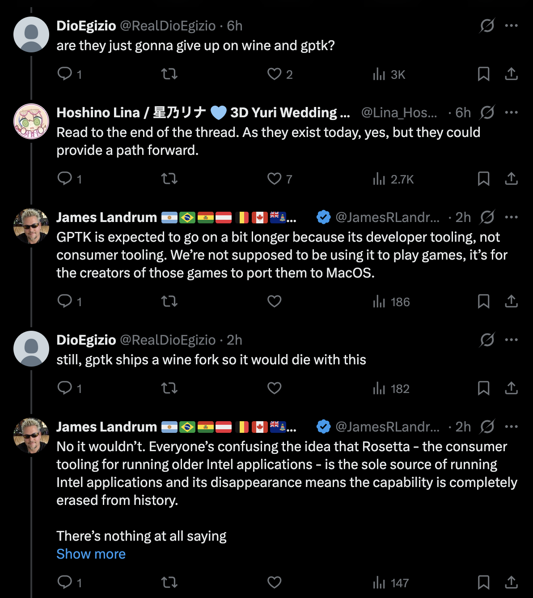The height and width of the screenshot is (598, 533).
Task: View analytics showing 186 views
Action: pyautogui.click(x=392, y=302)
